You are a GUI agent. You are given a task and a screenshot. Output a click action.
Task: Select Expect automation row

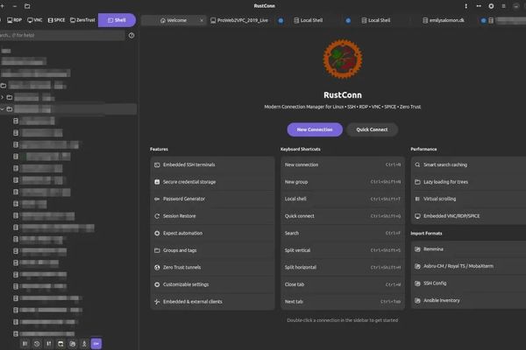coord(213,233)
